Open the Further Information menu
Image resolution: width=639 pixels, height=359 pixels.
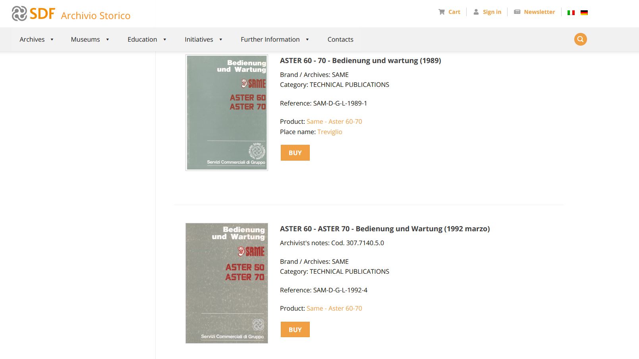[274, 39]
